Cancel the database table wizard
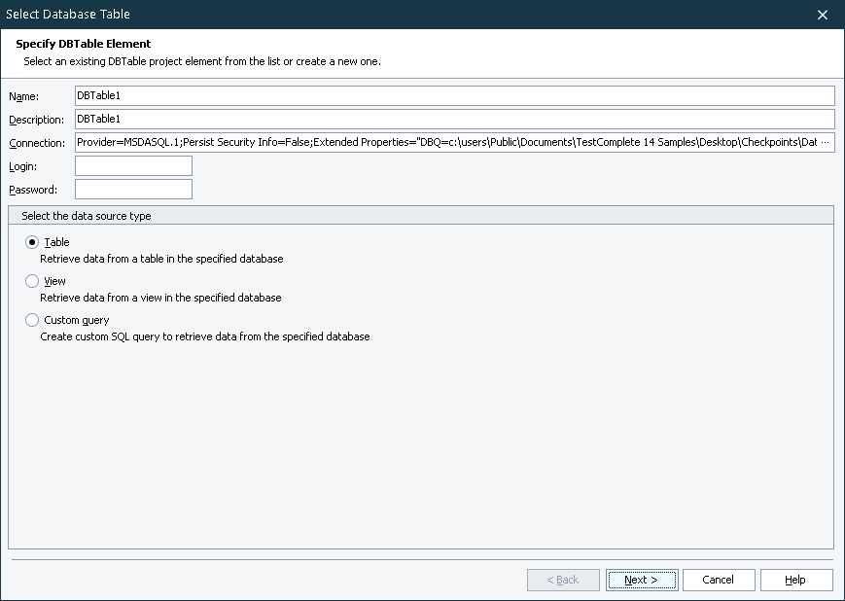 pyautogui.click(x=718, y=580)
